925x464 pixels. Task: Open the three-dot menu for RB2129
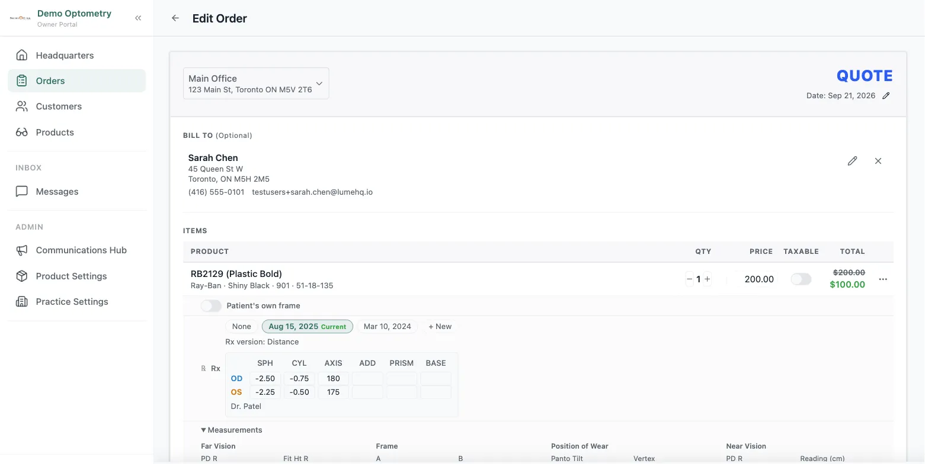883,279
